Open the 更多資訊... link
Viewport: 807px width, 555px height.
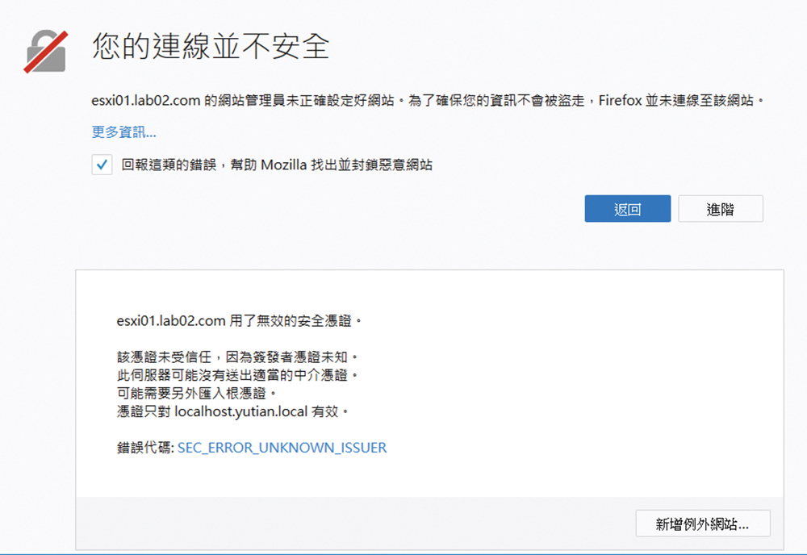click(123, 132)
